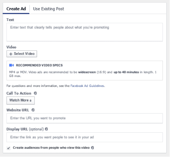The height and width of the screenshot is (157, 170).
Task: Click the Display URL info icon
Action: [x=46, y=129]
